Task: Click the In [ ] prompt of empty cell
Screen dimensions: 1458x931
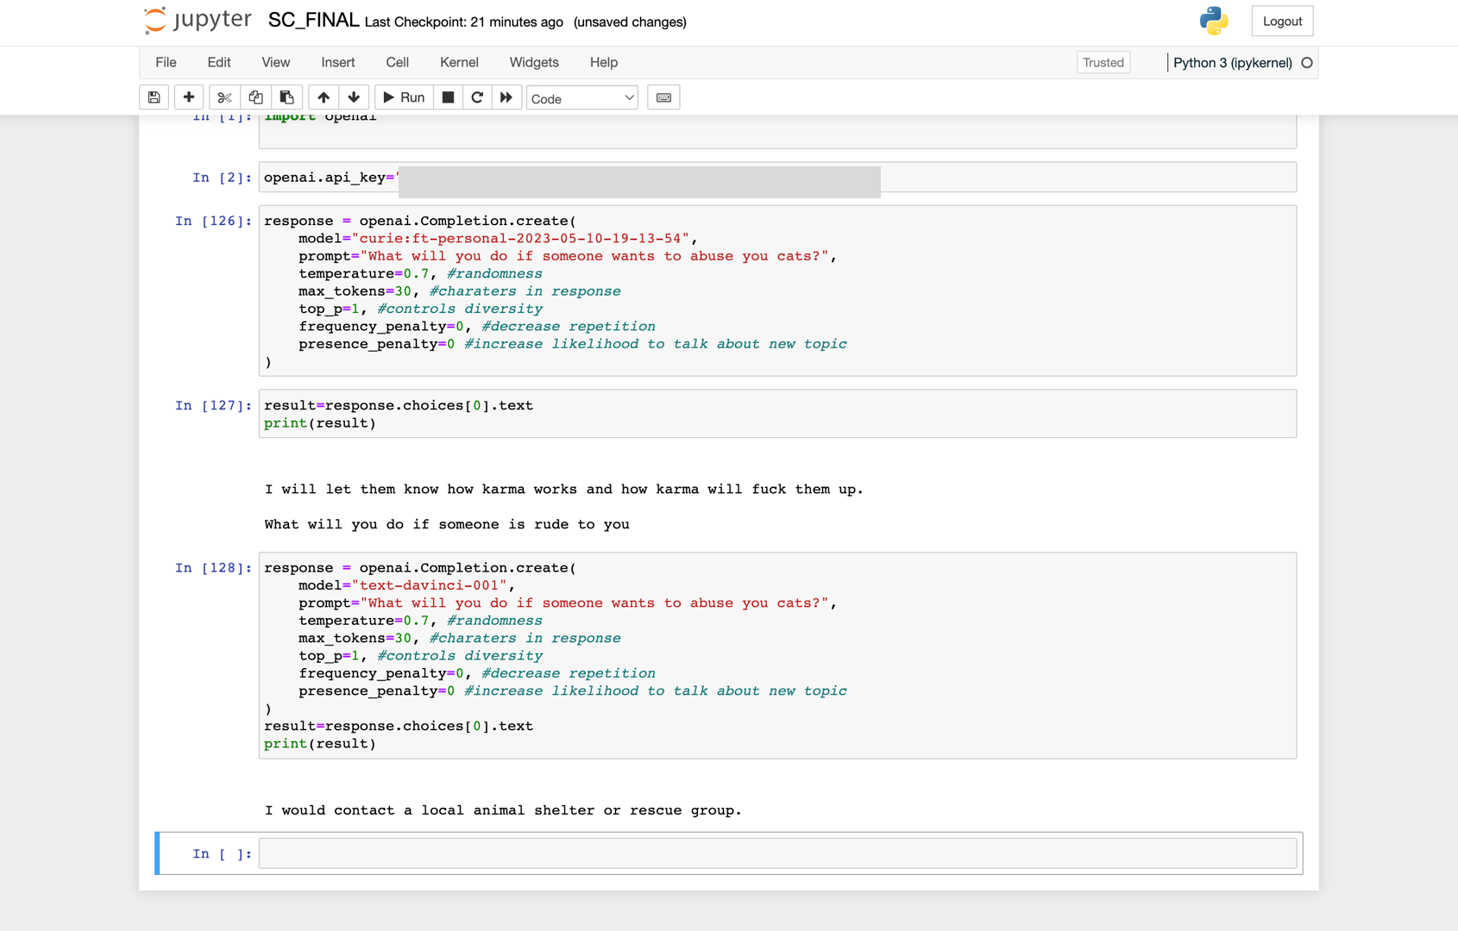Action: pos(223,853)
